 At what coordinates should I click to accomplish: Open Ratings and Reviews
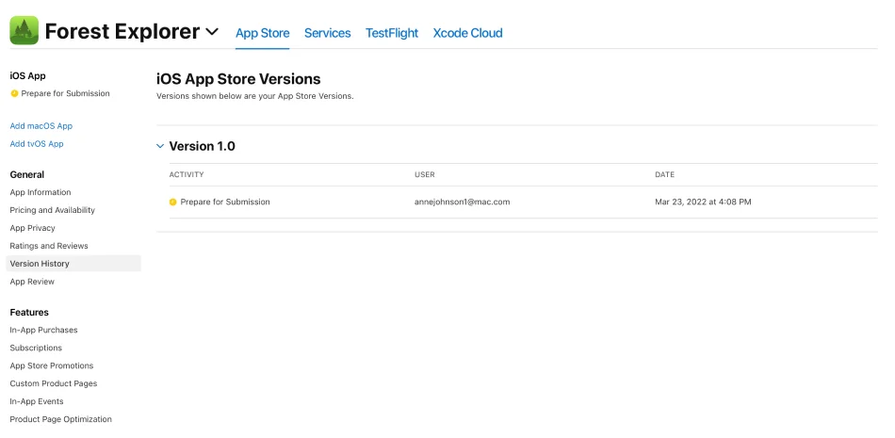tap(49, 246)
